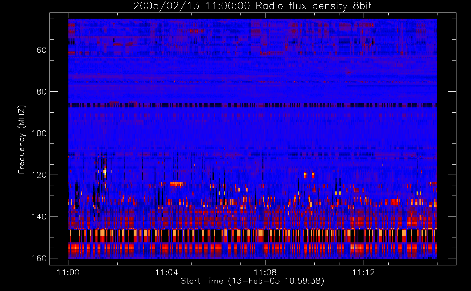Click the plot title '2005/02/13 11:00:00 Radio flux density 8bit'
The height and width of the screenshot is (291, 471).
[252, 6]
